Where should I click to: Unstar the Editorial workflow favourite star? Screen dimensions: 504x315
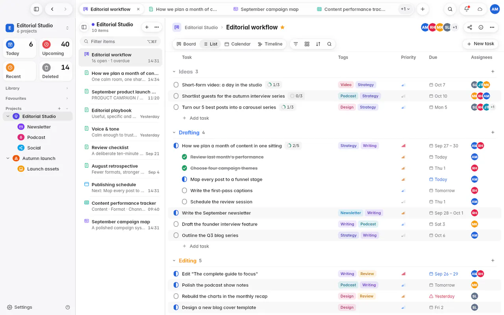tap(282, 27)
